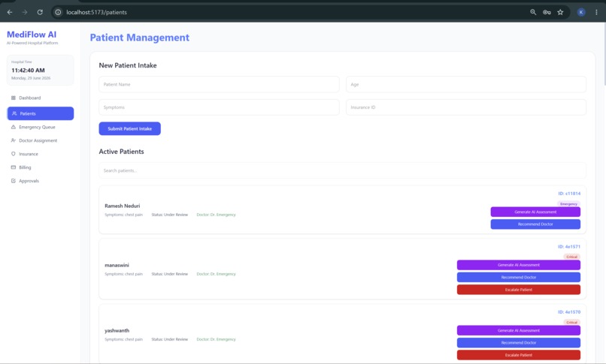Screen dimensions: 606x364
Task: Click the hospital time 11:42:40 AM
Action: 29,71
